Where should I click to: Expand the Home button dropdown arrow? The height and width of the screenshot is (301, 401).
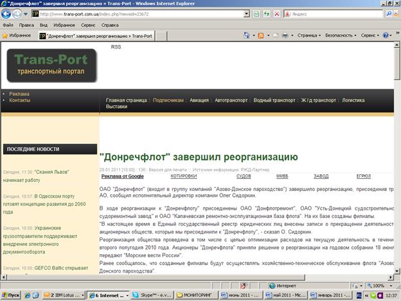(x=254, y=35)
